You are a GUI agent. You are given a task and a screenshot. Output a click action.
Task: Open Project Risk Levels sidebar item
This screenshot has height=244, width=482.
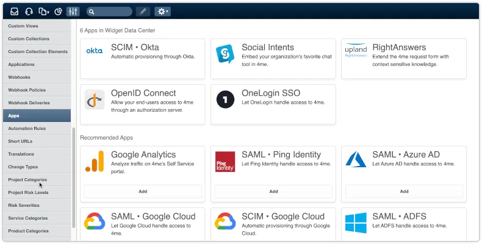37,192
